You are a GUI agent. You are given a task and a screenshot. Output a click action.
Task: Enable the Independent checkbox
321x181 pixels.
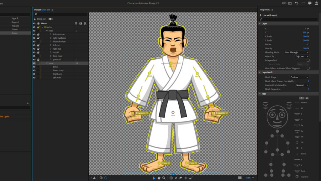pyautogui.click(x=308, y=60)
